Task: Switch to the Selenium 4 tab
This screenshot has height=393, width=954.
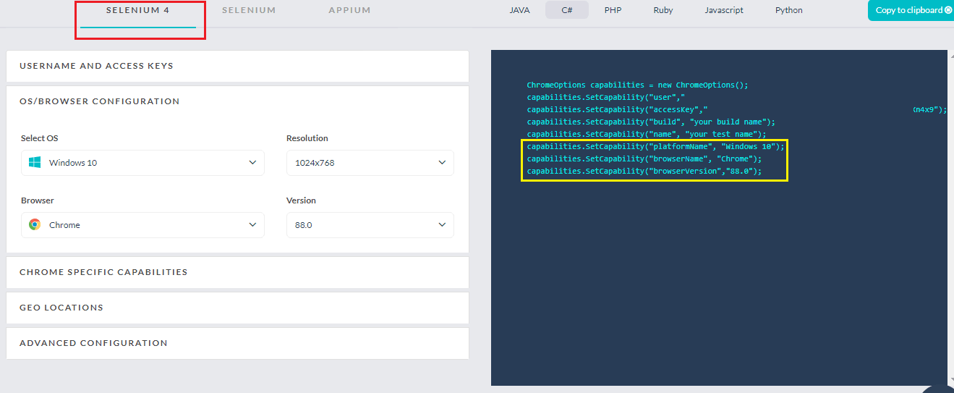Action: (138, 10)
